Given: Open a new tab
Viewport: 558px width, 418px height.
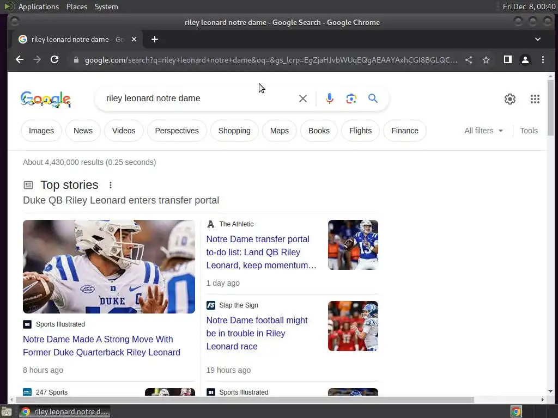Looking at the screenshot, I should pos(154,39).
